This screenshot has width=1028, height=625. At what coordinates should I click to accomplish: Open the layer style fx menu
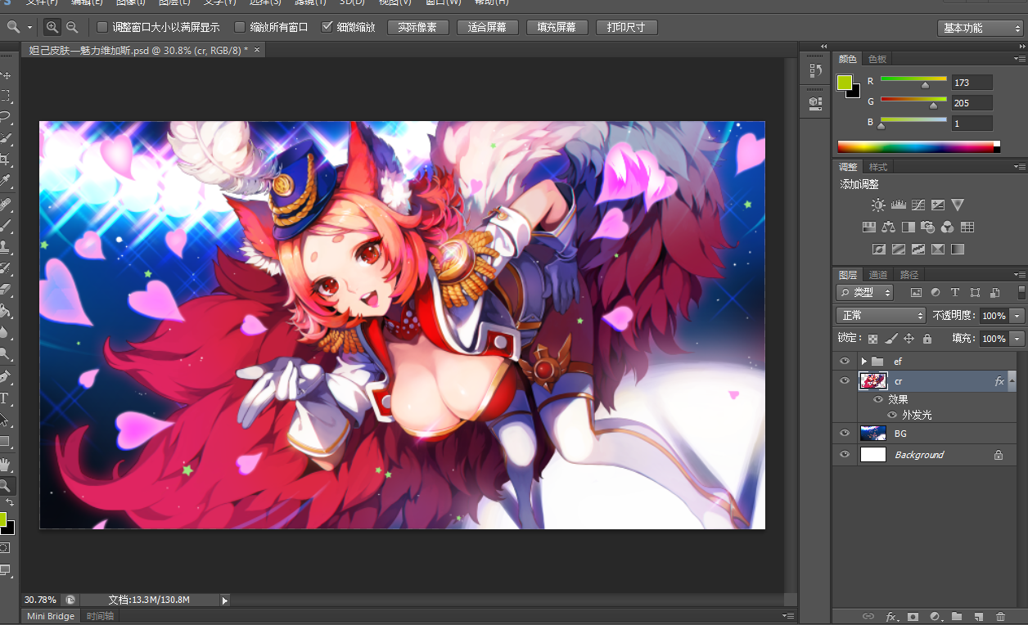tap(891, 616)
